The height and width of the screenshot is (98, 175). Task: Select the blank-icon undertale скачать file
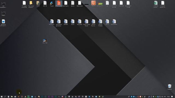pyautogui.click(x=163, y=4)
